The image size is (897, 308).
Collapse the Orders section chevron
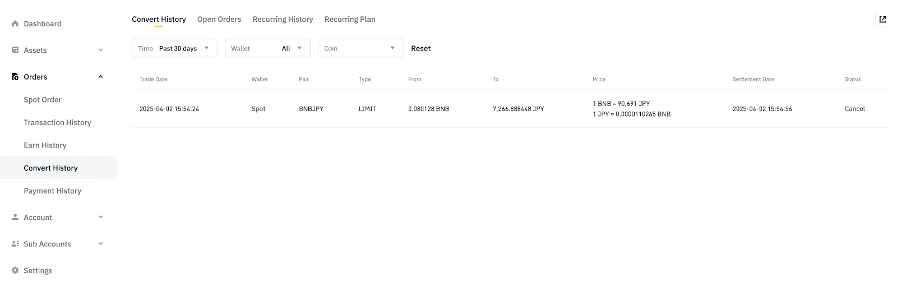click(x=100, y=77)
